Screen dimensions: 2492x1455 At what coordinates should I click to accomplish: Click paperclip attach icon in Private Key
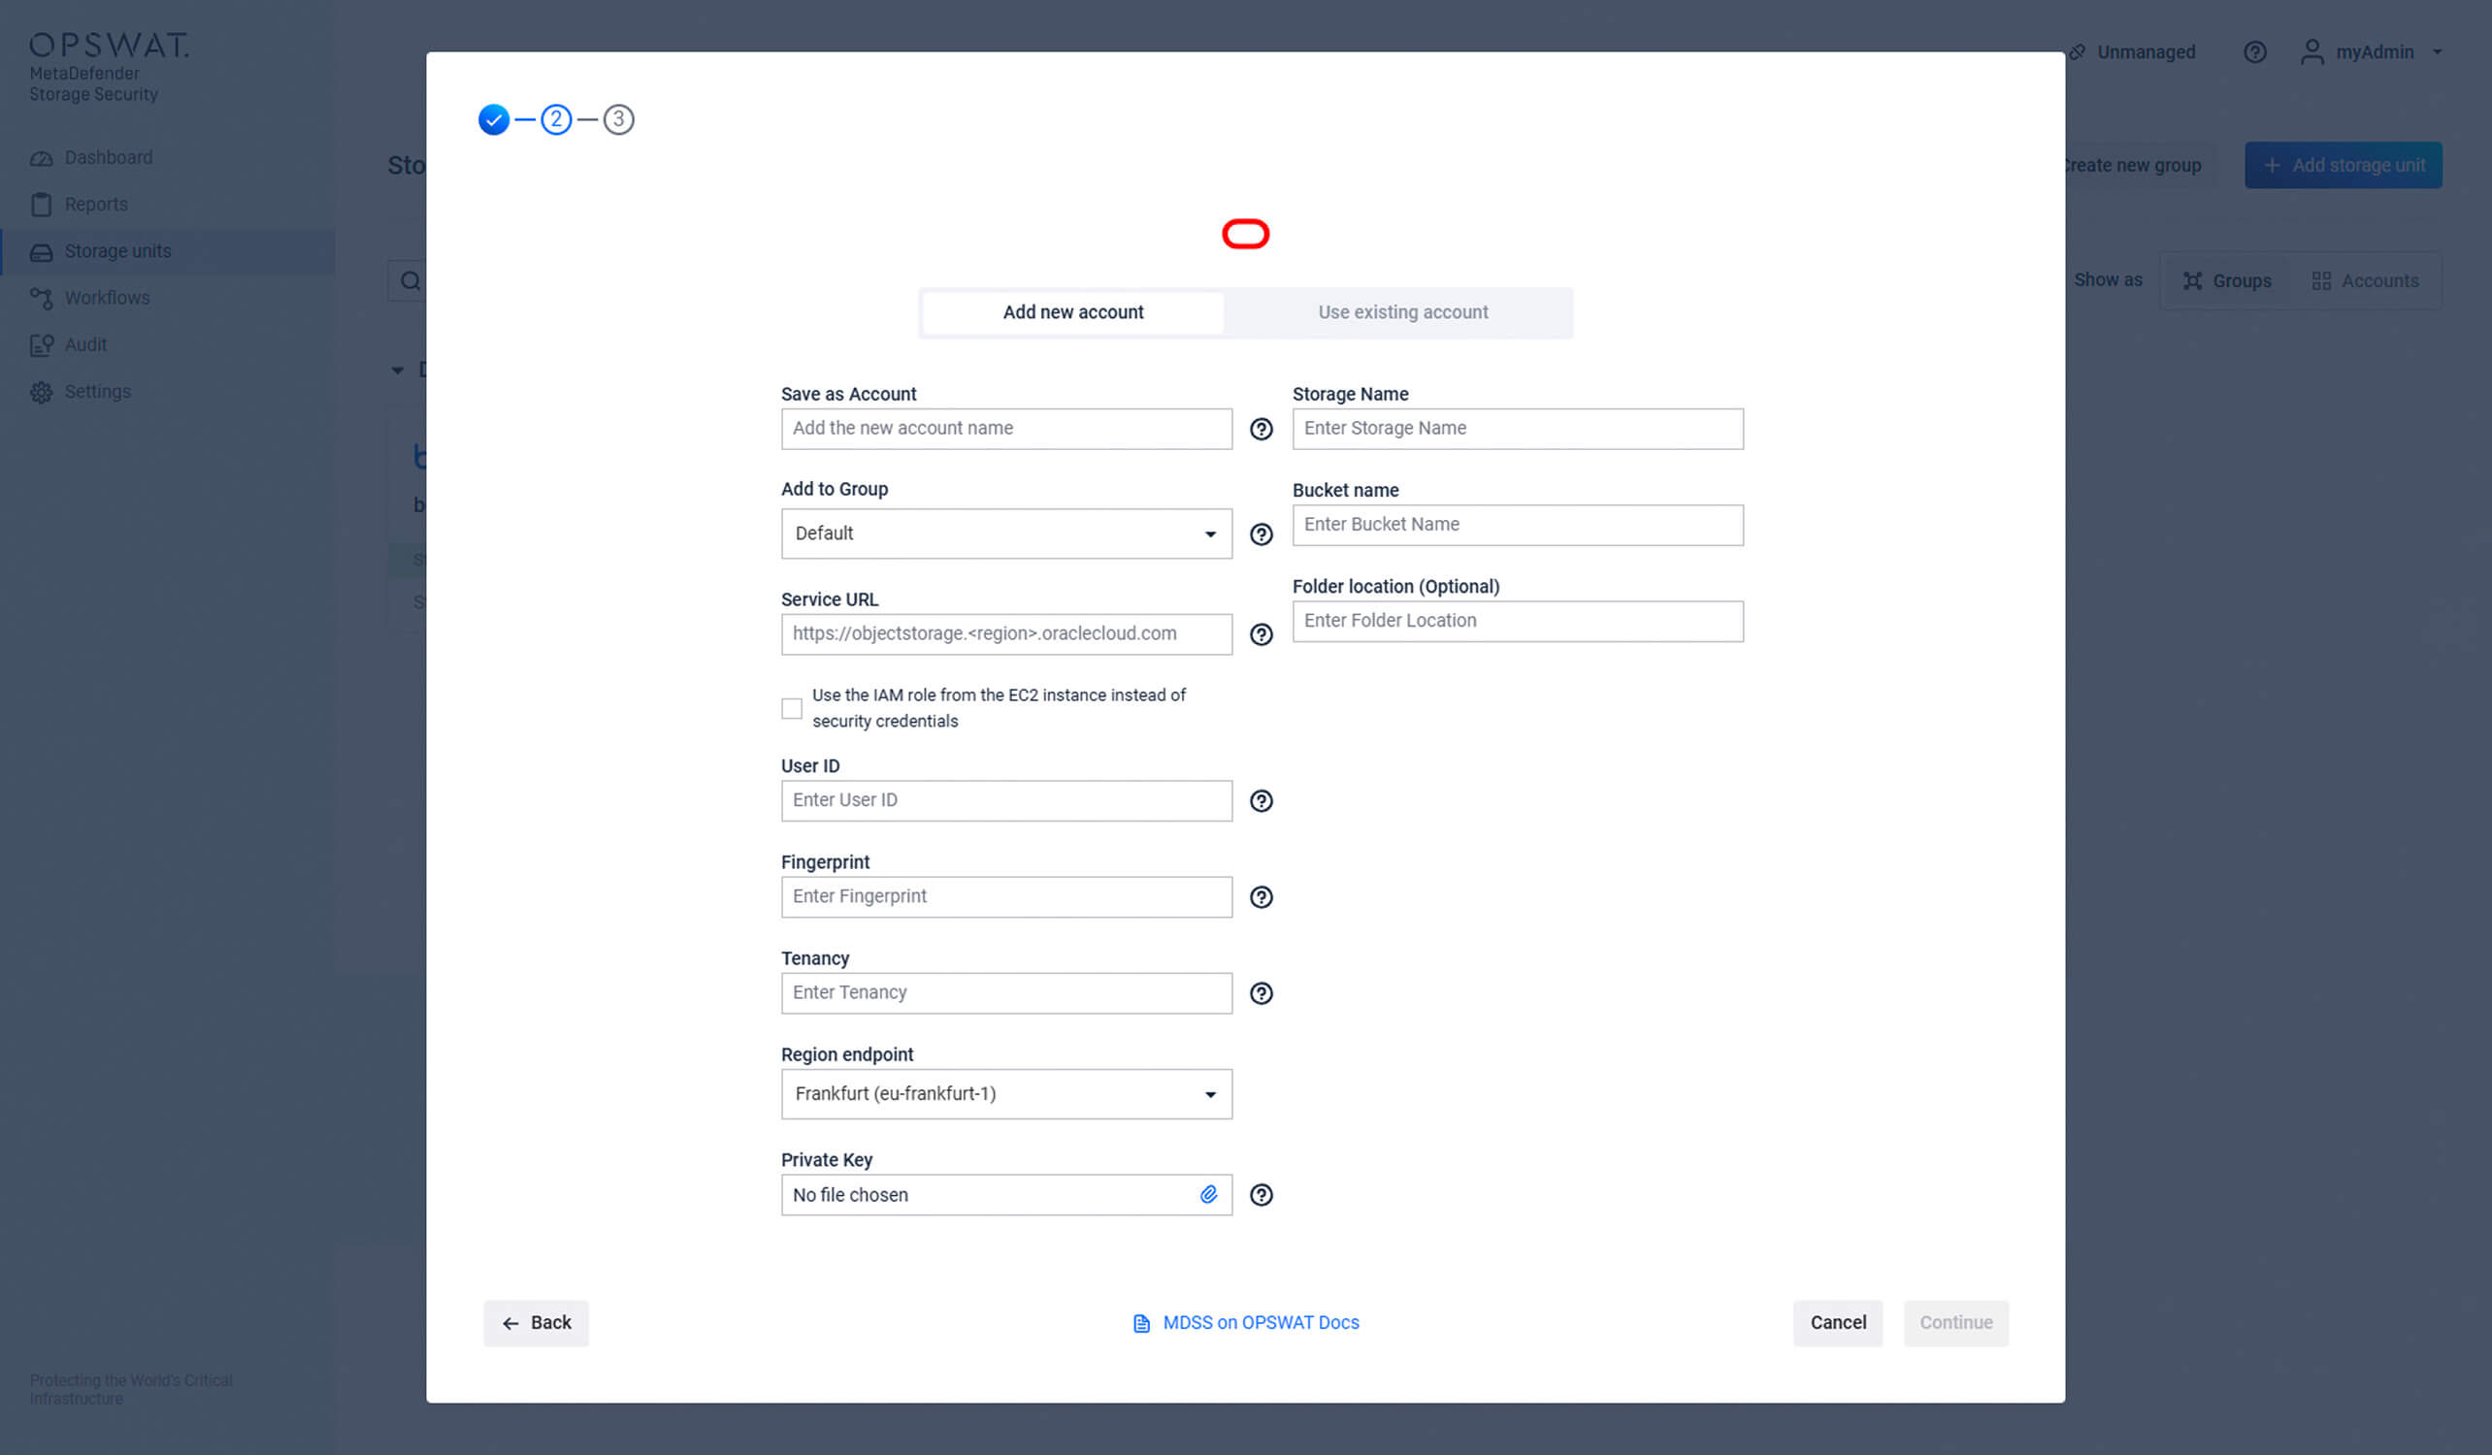pos(1208,1195)
